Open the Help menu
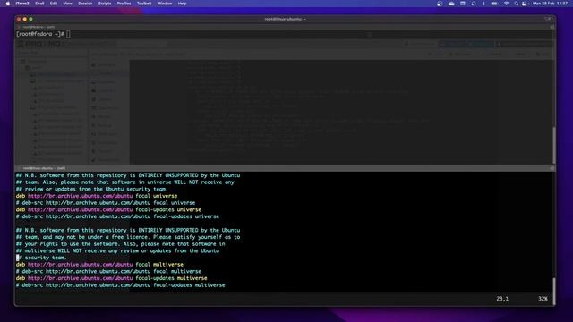The width and height of the screenshot is (573, 322). tap(182, 4)
